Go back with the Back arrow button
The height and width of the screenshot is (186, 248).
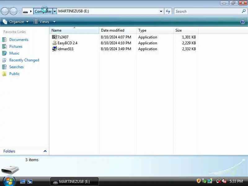coord(5,11)
